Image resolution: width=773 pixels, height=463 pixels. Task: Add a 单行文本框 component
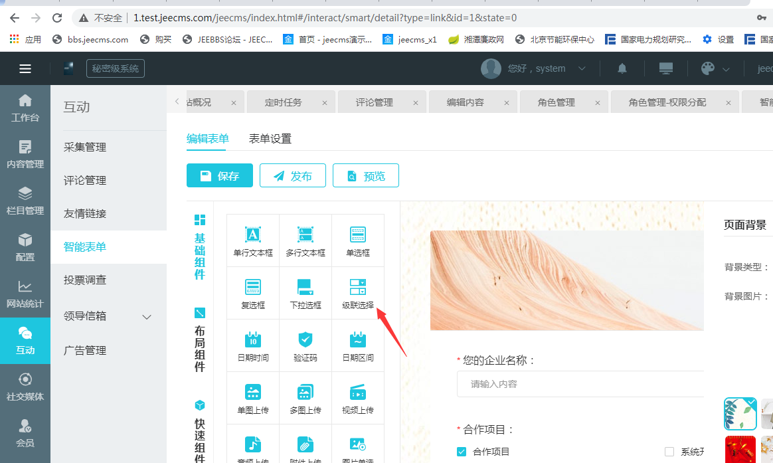click(x=253, y=241)
